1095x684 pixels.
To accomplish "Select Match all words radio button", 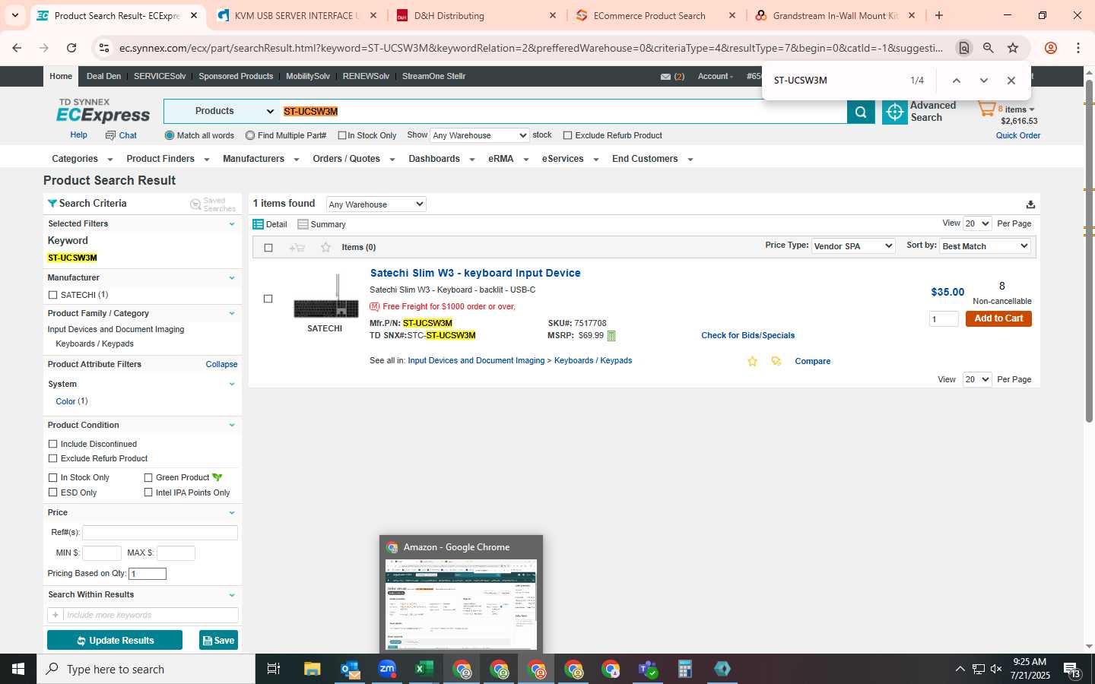I will pyautogui.click(x=170, y=135).
